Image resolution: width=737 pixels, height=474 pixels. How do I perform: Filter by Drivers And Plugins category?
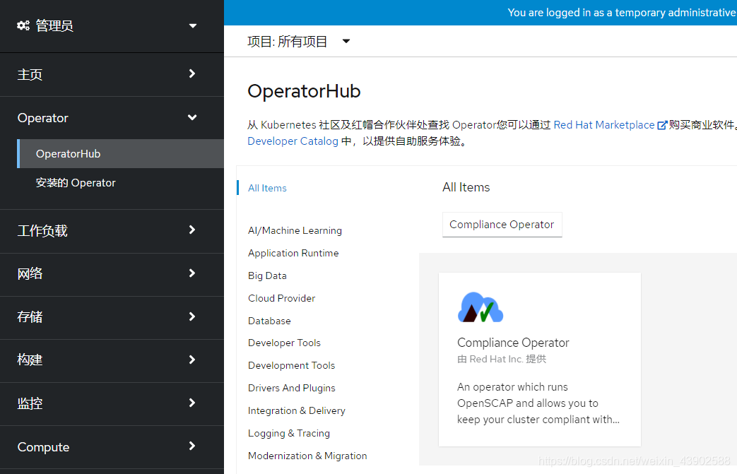click(291, 388)
